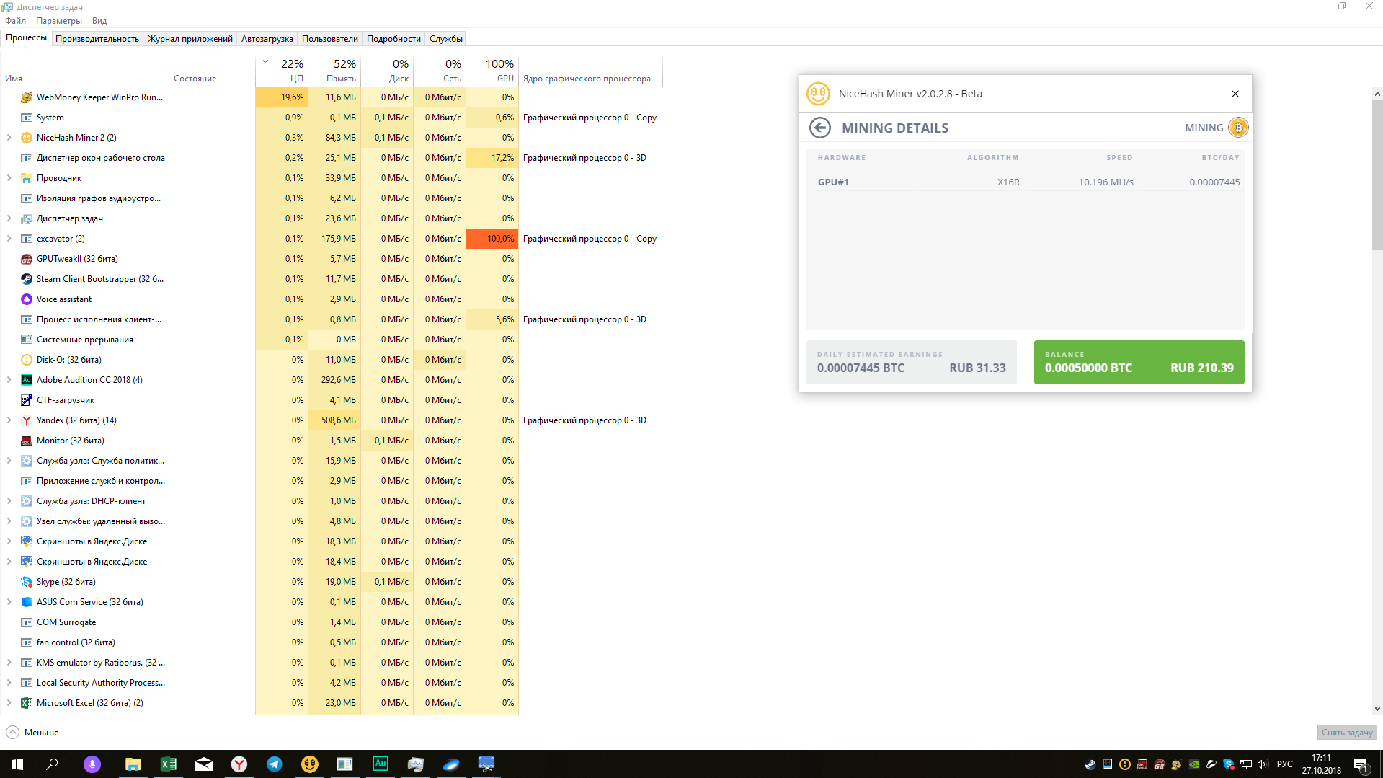The image size is (1383, 778).
Task: Click the System process row name
Action: coord(50,118)
